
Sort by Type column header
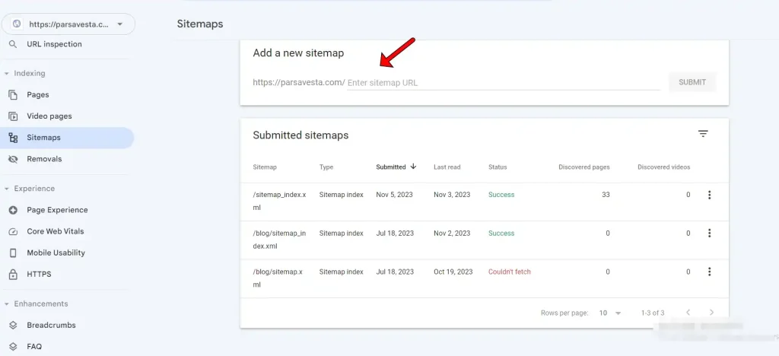point(326,167)
